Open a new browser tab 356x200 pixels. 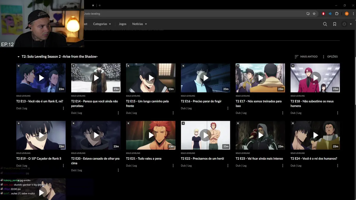100,5
